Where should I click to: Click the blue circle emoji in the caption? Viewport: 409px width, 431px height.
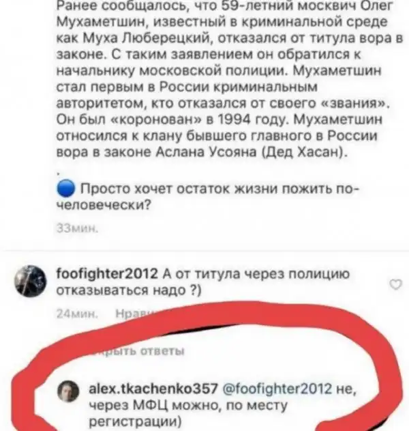coord(66,189)
